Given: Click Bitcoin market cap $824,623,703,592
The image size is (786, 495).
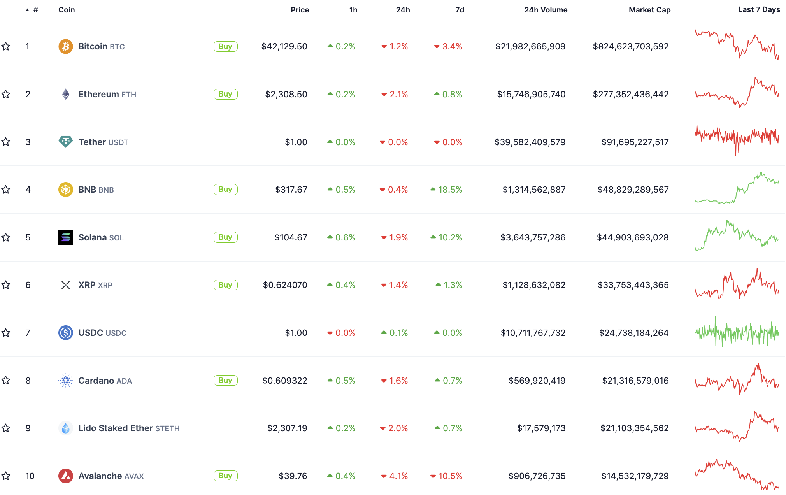Looking at the screenshot, I should [631, 47].
